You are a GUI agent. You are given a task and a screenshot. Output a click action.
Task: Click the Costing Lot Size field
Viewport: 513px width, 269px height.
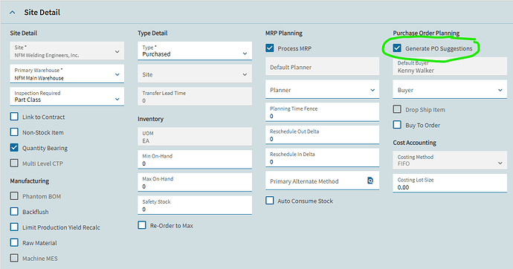coord(450,183)
